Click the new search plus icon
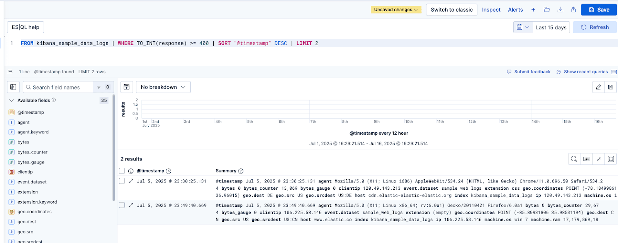618x243 pixels. pyautogui.click(x=533, y=10)
